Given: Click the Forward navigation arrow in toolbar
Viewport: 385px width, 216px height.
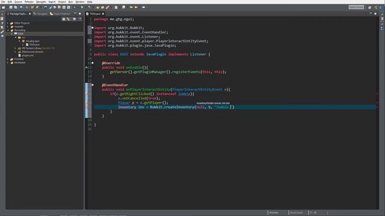Looking at the screenshot, I should point(144,7).
